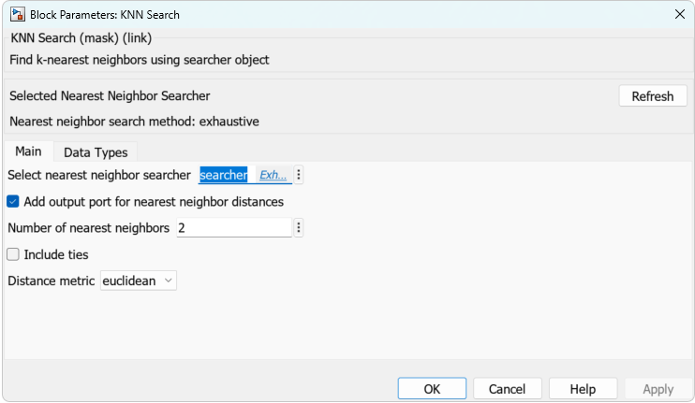Open the three-dot menu beside the searcher field
The image size is (695, 403).
(x=299, y=175)
